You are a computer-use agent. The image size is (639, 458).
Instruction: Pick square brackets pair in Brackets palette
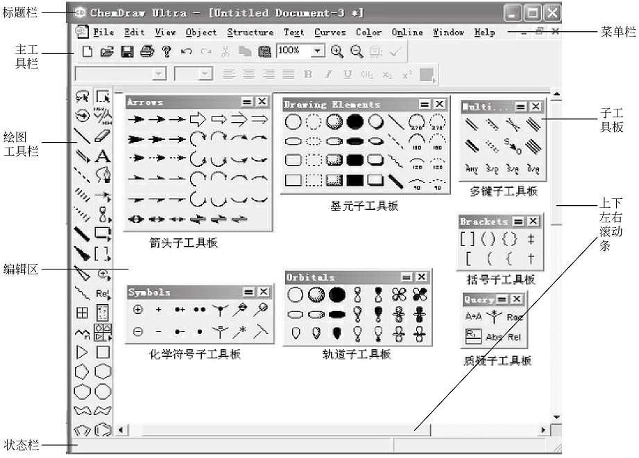pyautogui.click(x=467, y=239)
